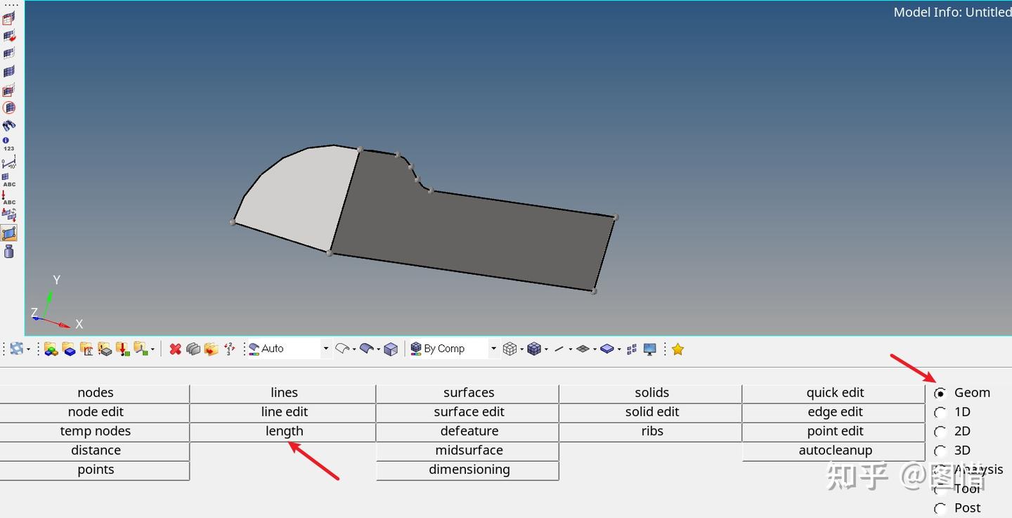
Task: Open the midsurface panel
Action: pyautogui.click(x=468, y=450)
